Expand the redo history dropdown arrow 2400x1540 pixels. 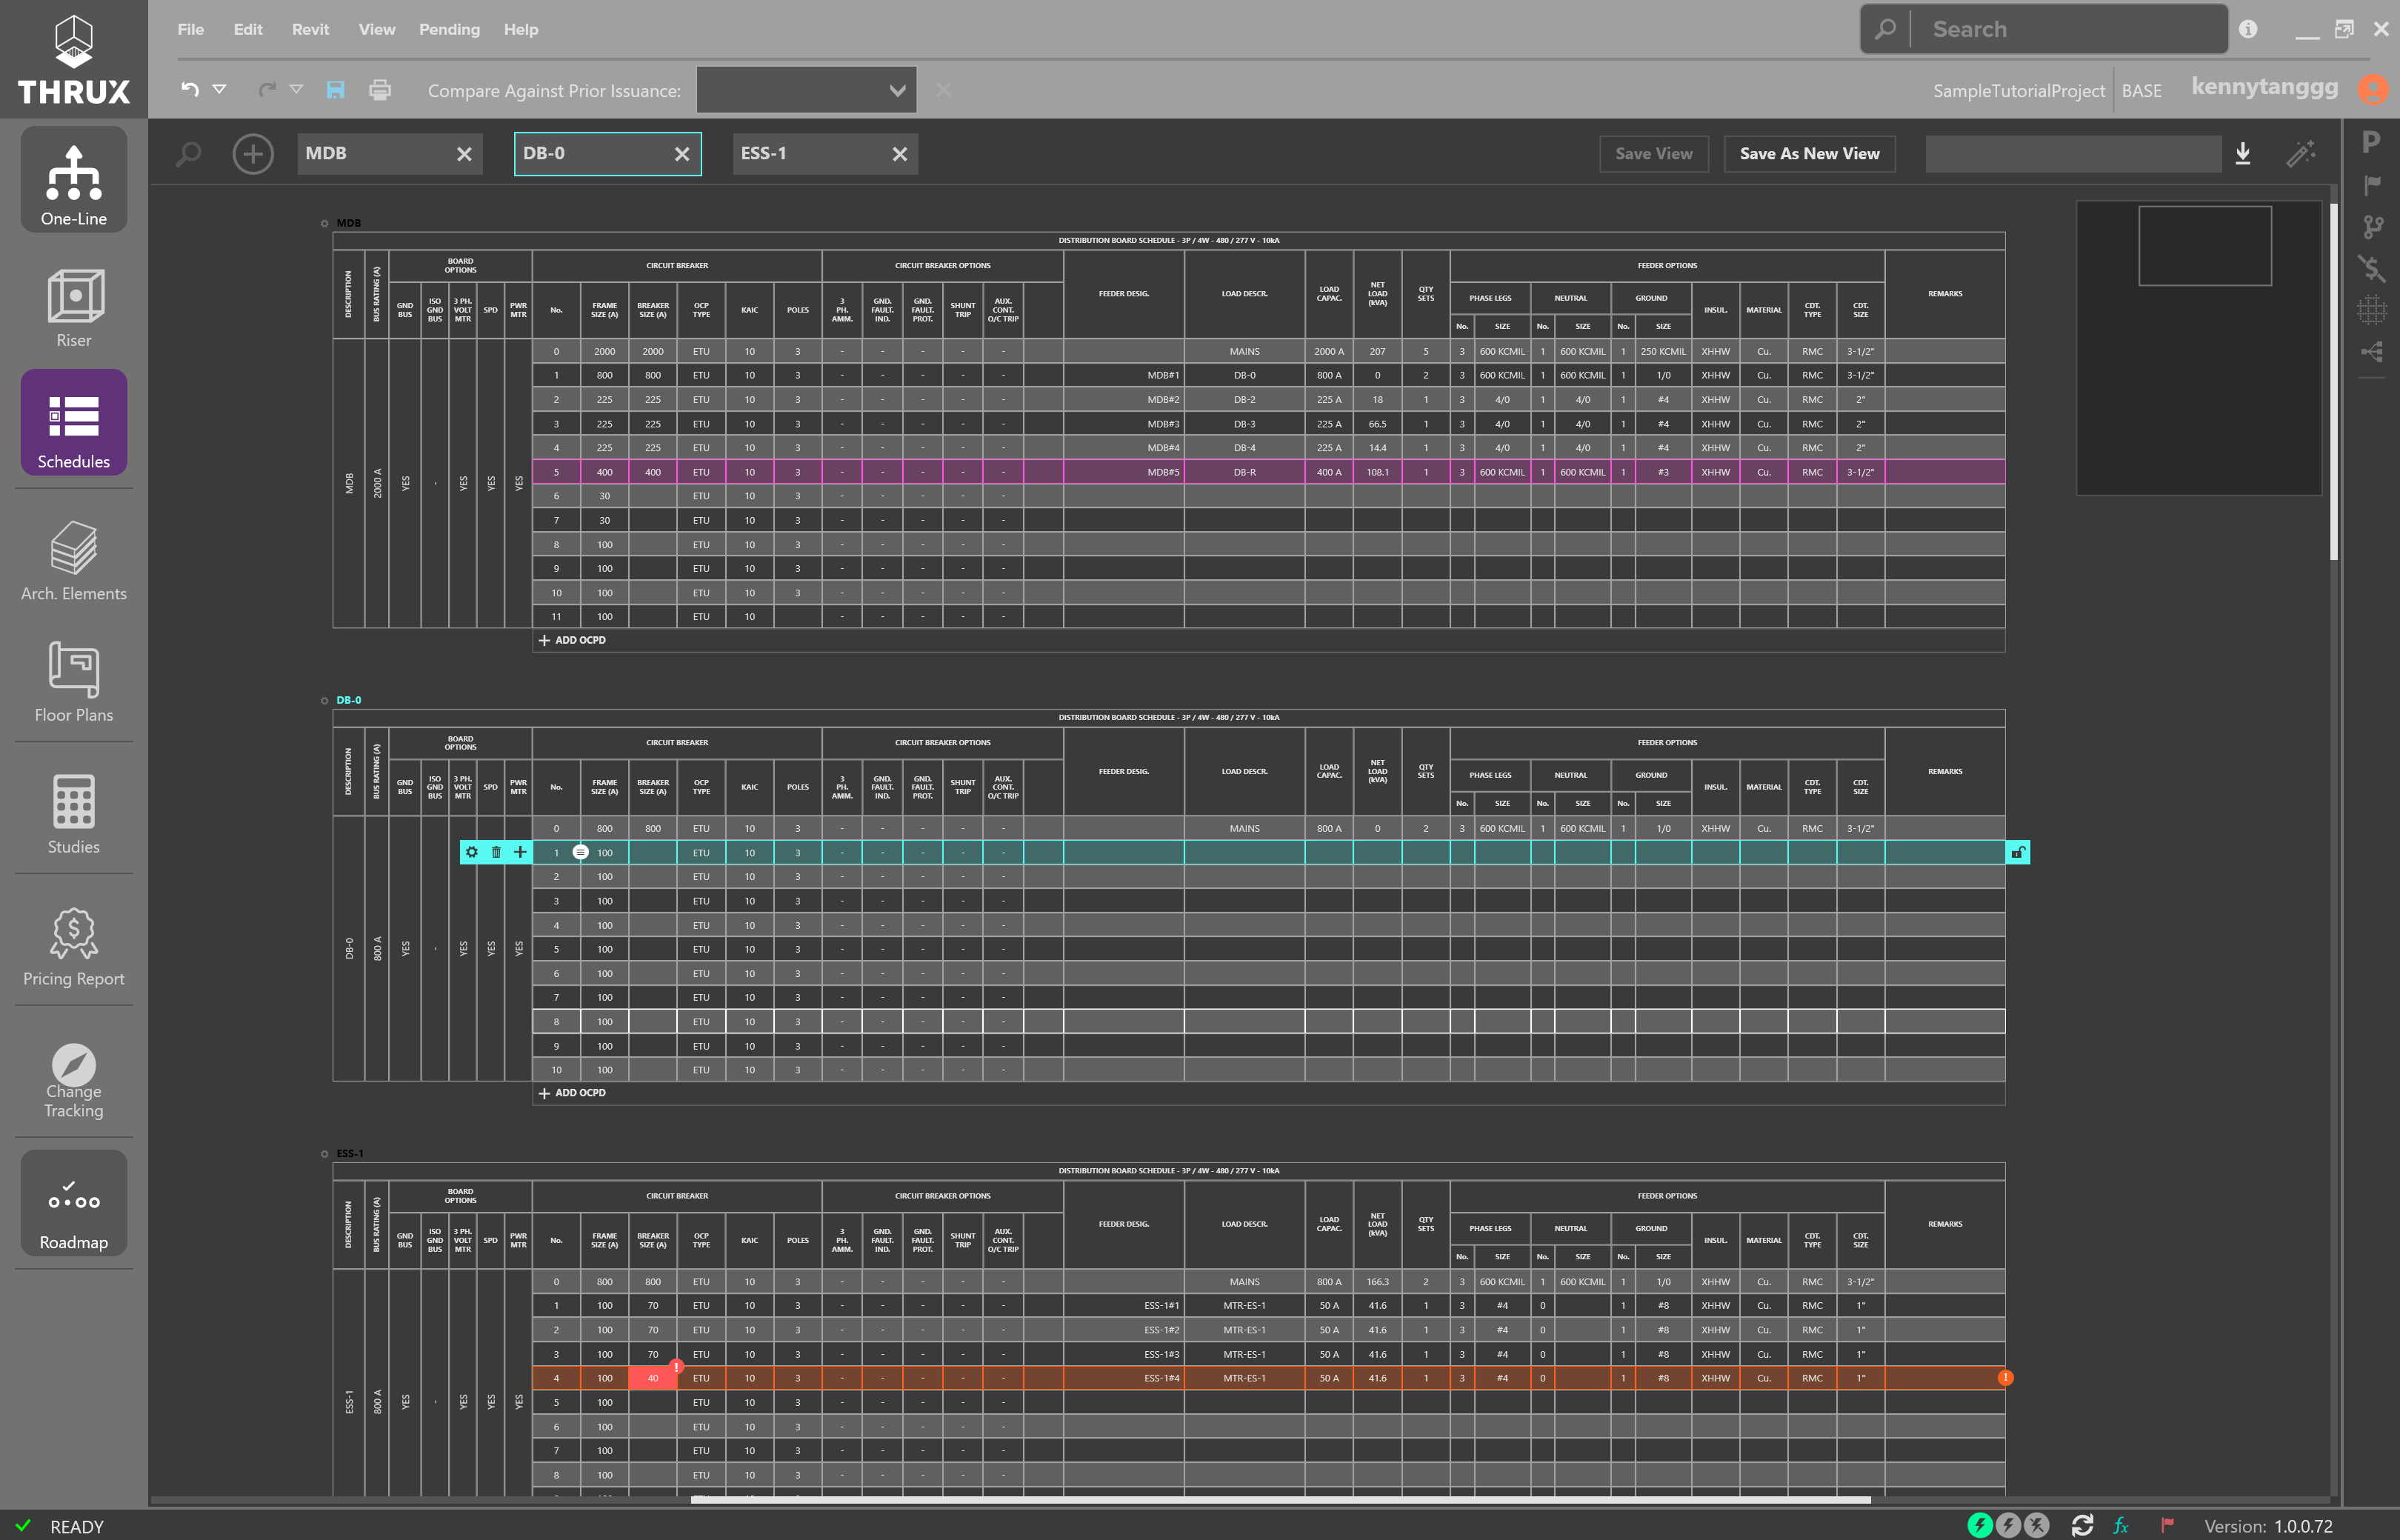pos(296,89)
